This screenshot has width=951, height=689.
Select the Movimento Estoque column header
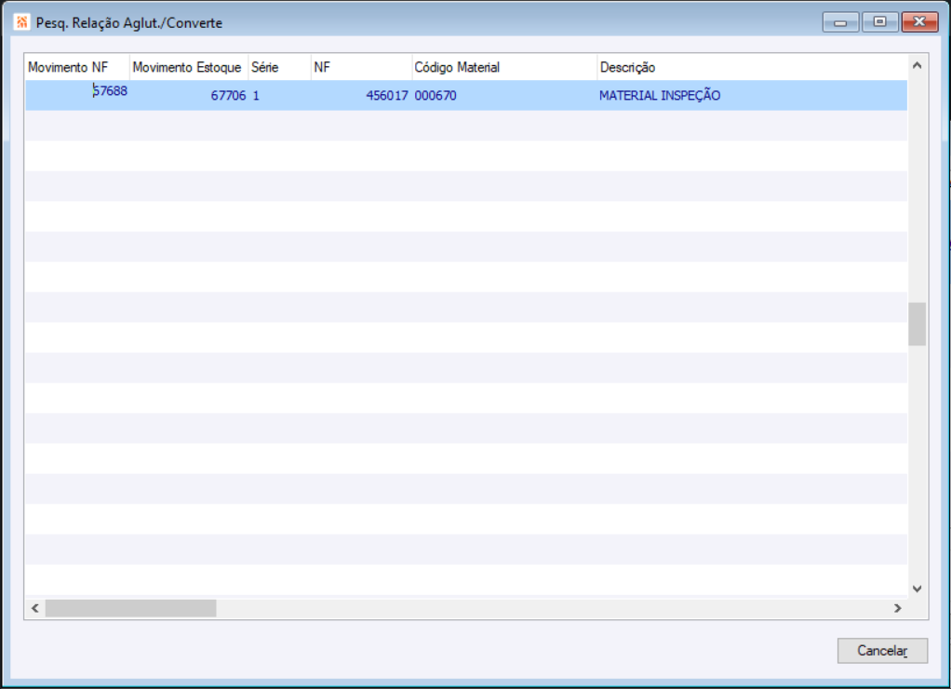tap(189, 67)
